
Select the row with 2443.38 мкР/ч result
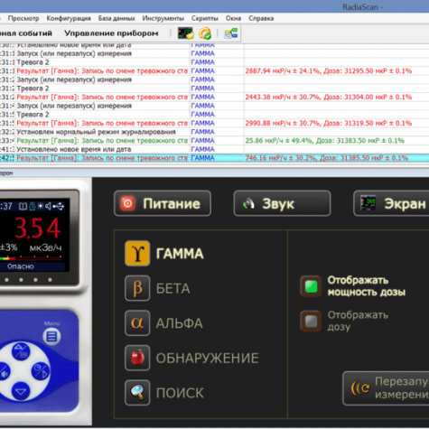[x=214, y=97]
